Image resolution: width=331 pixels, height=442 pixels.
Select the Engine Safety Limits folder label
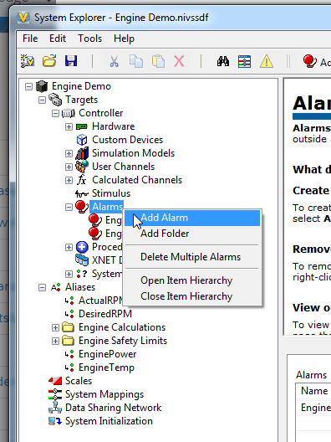click(123, 341)
